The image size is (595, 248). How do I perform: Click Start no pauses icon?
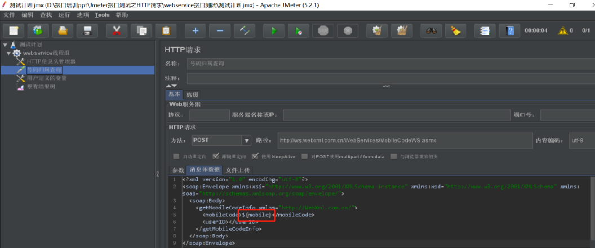pos(299,31)
